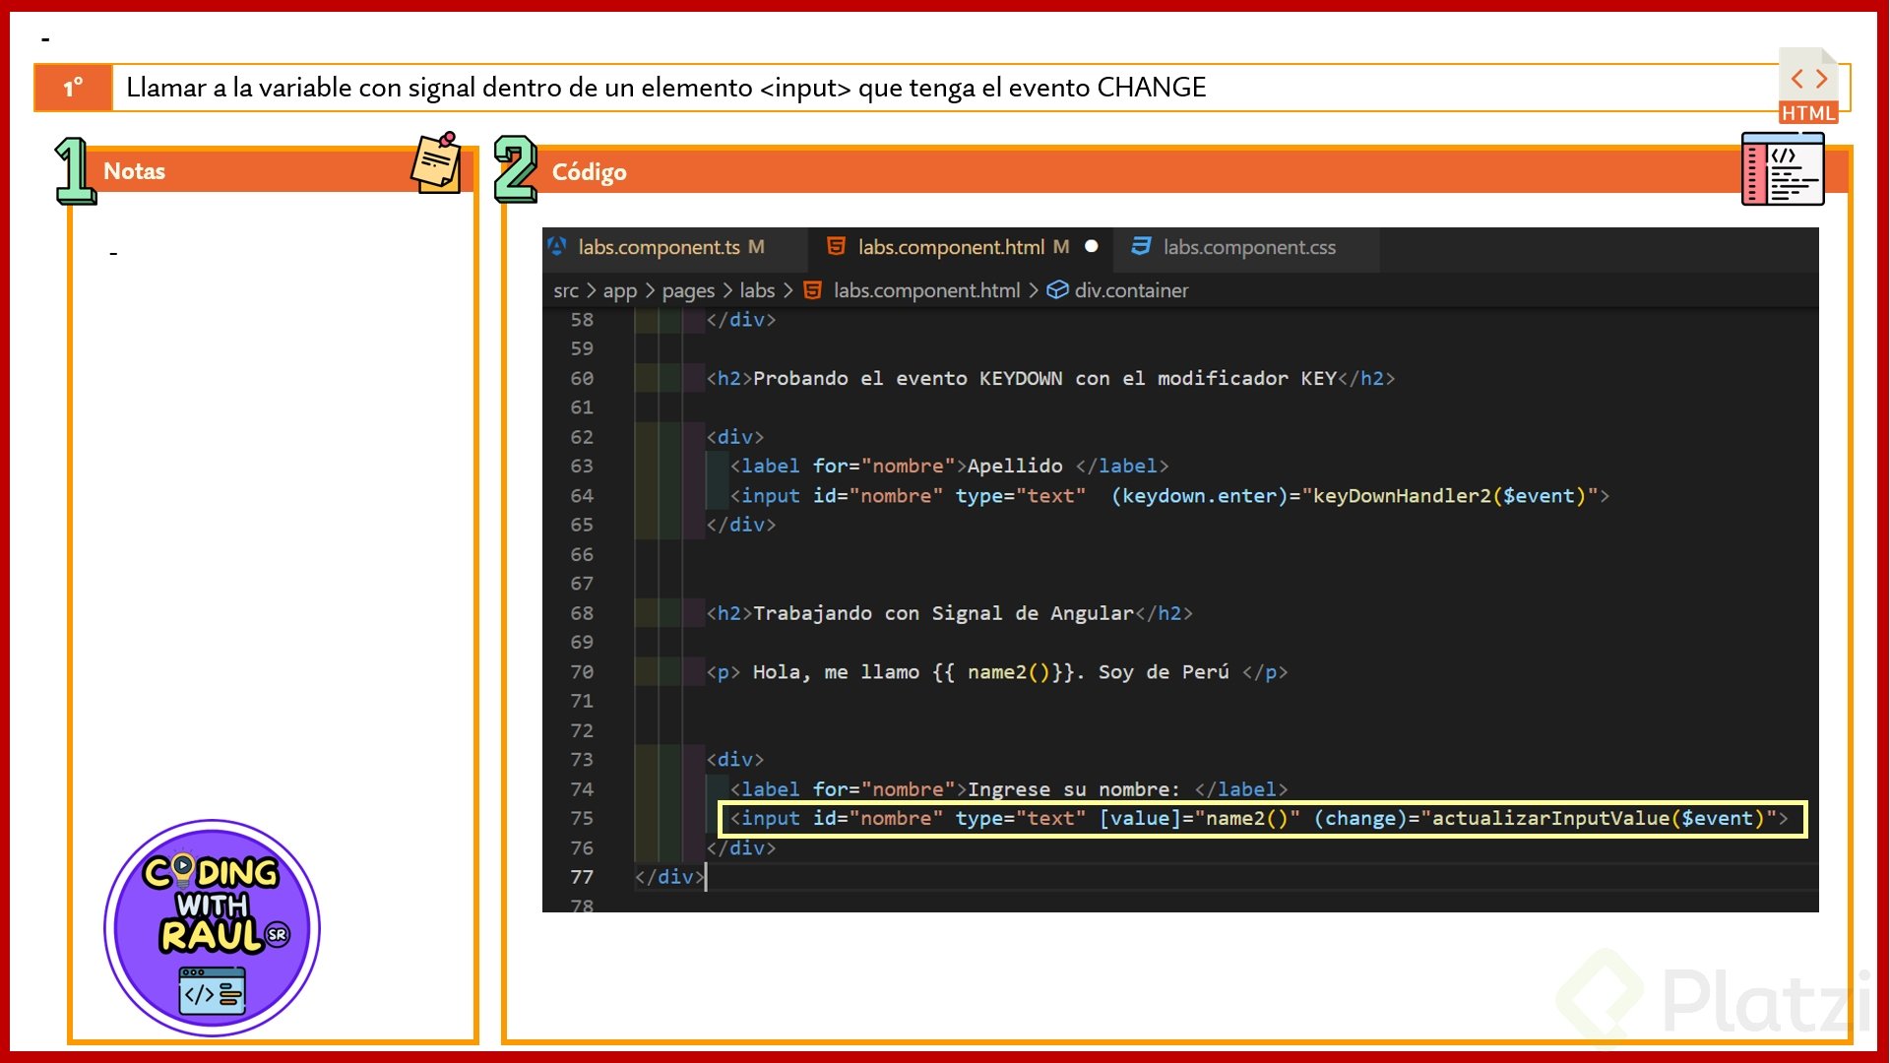Viewport: 1890px width, 1063px height.
Task: Click the div.container cube icon in breadcrumb
Action: (1057, 290)
